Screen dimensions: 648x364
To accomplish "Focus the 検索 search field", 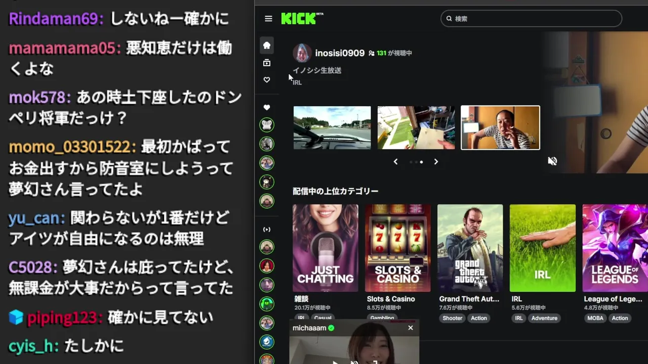I will point(531,19).
